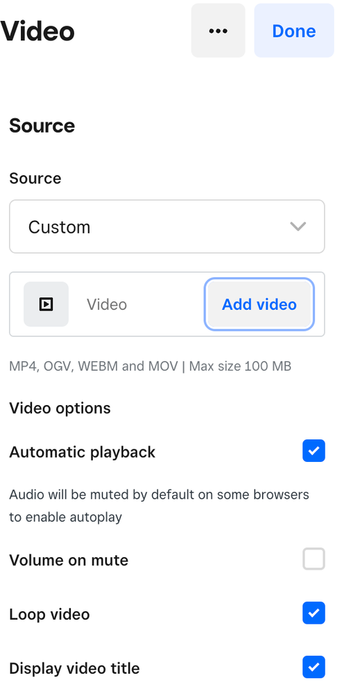This screenshot has height=694, width=351.
Task: Click the Video options subheading
Action: (60, 408)
